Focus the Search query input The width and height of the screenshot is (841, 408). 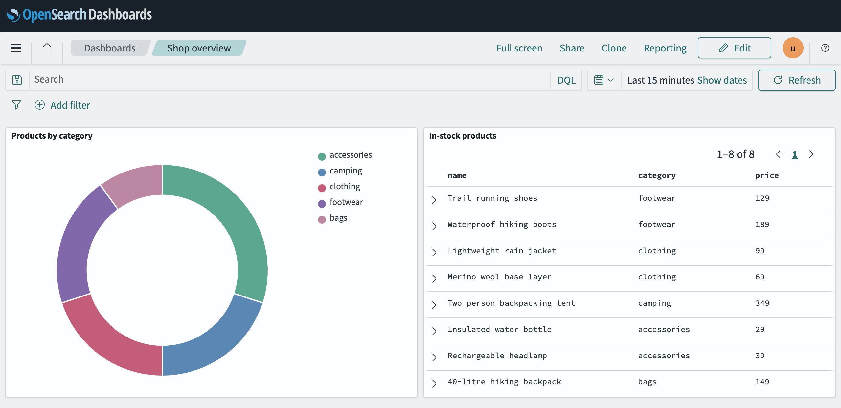click(x=290, y=80)
